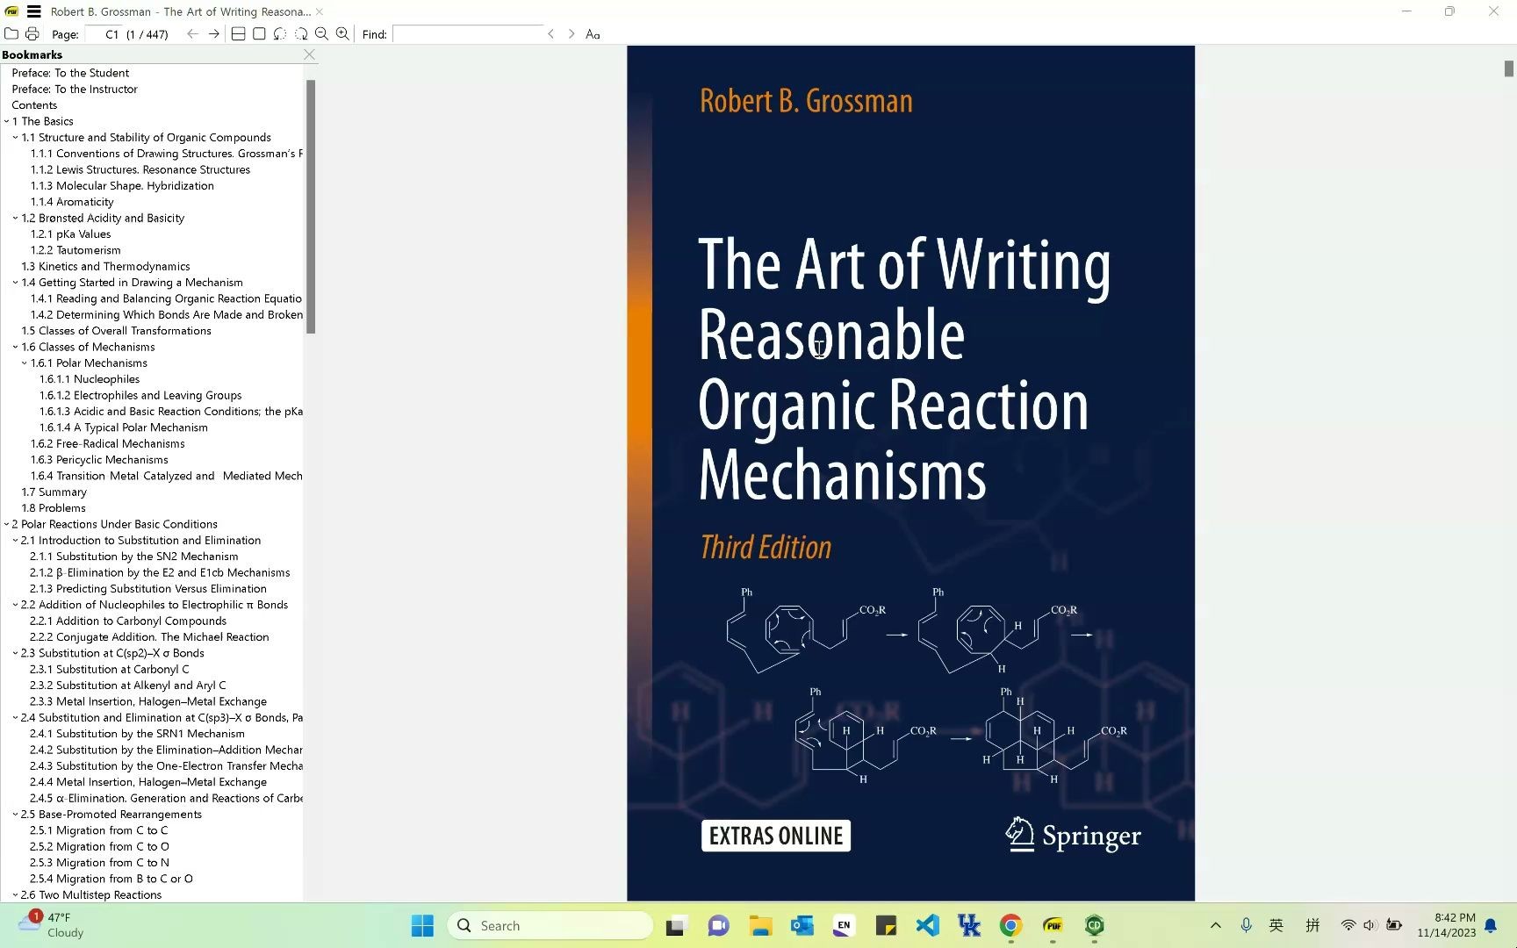
Task: Click the Print icon in toolbar
Action: pos(32,33)
